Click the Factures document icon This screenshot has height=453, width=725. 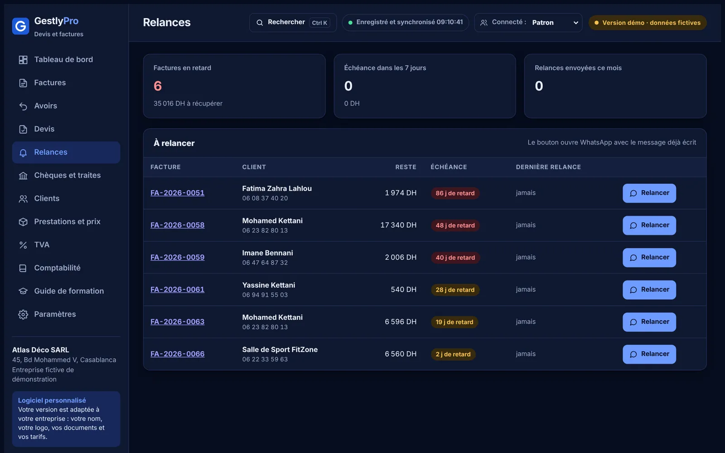[23, 83]
